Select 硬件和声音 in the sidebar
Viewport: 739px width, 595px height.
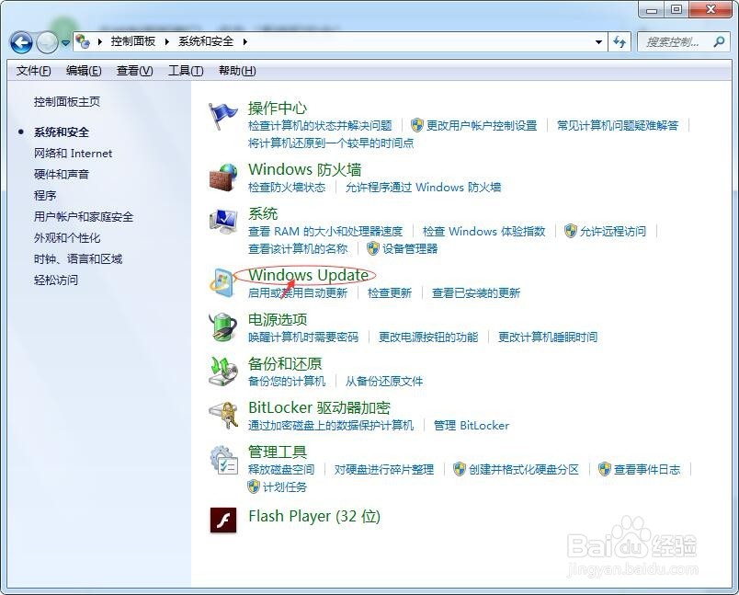click(x=62, y=175)
